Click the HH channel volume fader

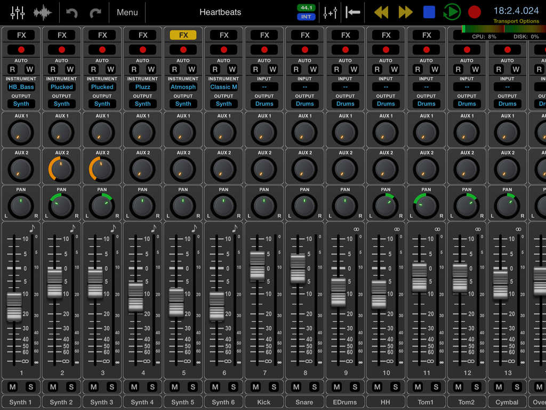point(379,294)
